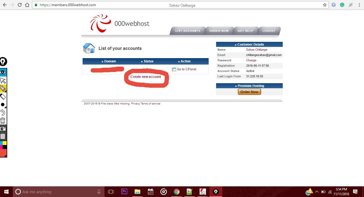Screen dimensions: 364x197
Task: Click the Premium Hosting panel header
Action: pyautogui.click(x=249, y=86)
